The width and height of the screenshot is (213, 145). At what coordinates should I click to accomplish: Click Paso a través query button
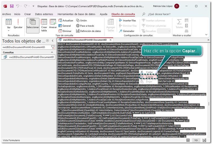85,26
